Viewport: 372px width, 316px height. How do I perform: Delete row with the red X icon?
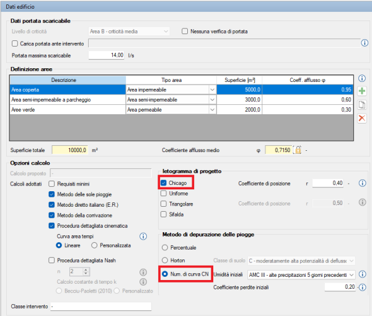362,118
